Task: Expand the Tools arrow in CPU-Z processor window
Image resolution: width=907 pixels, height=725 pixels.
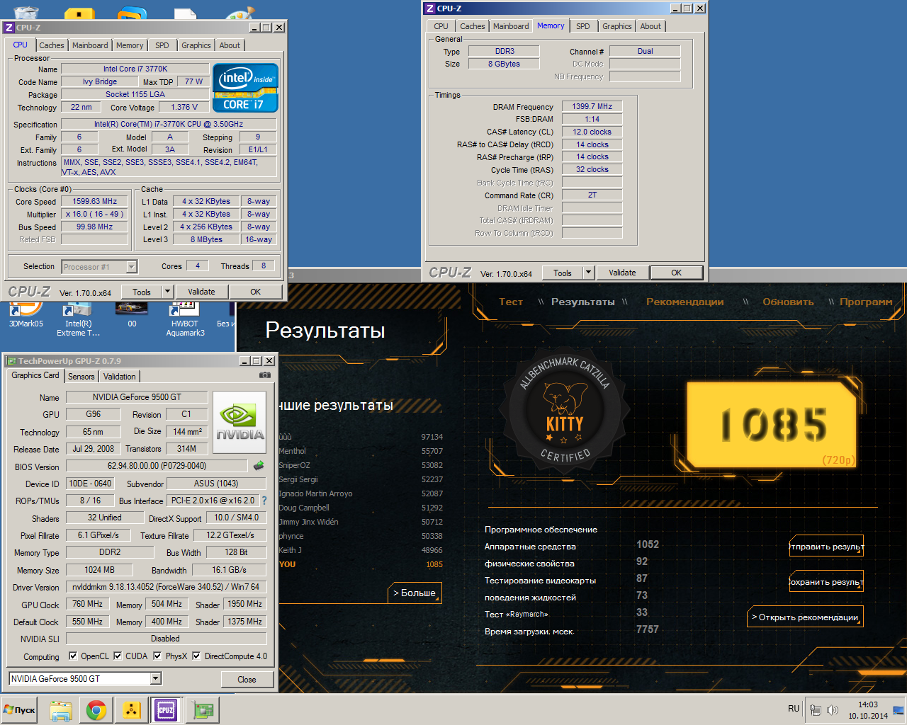Action: pyautogui.click(x=167, y=292)
